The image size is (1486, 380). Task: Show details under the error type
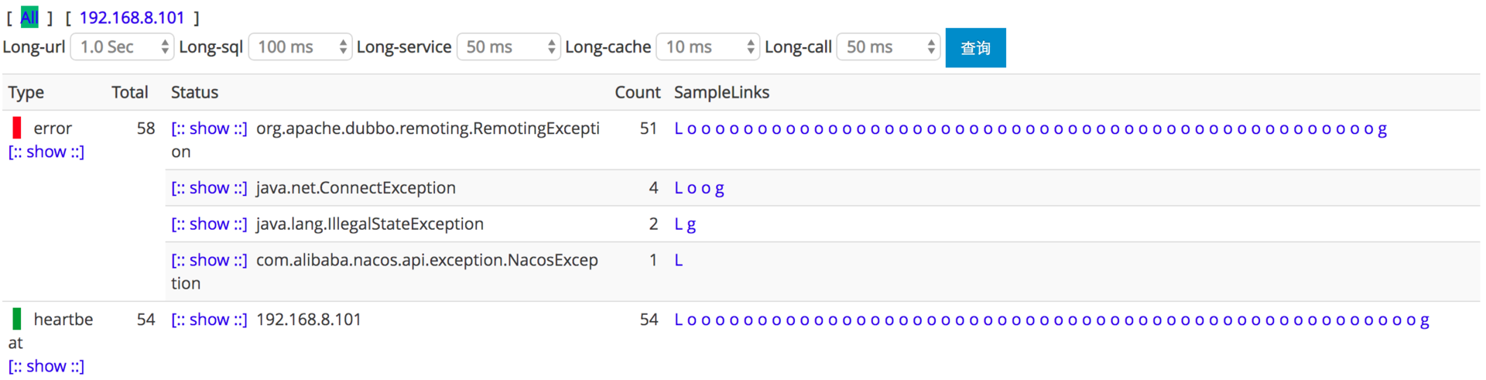pyautogui.click(x=46, y=152)
